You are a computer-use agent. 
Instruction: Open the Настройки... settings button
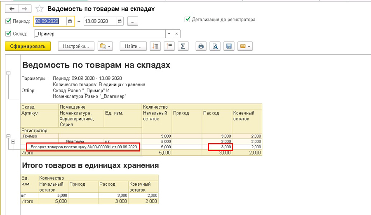pos(76,47)
